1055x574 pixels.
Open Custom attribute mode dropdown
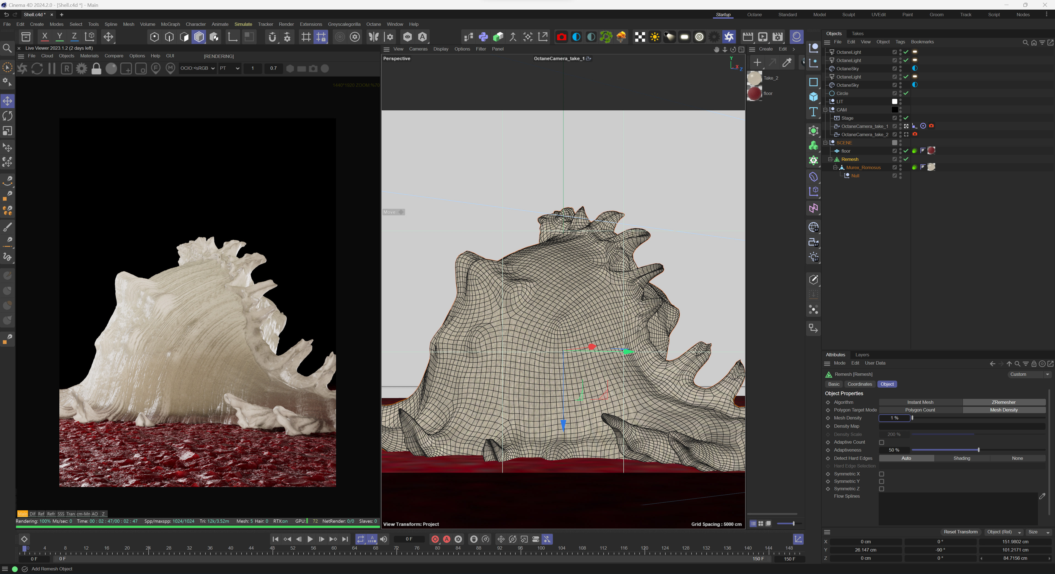[x=1029, y=374]
